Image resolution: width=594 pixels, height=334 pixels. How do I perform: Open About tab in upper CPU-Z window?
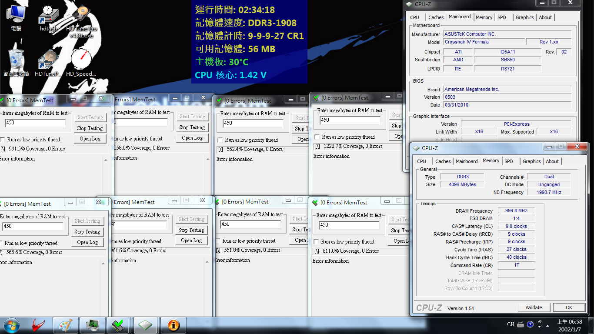tap(545, 17)
